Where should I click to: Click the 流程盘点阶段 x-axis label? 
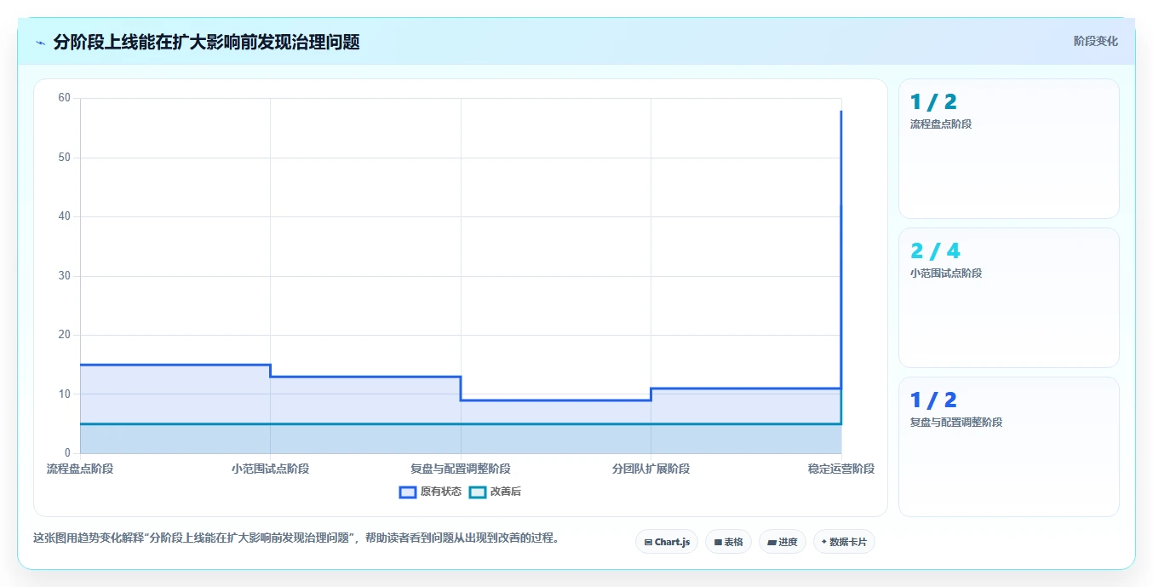(x=80, y=469)
